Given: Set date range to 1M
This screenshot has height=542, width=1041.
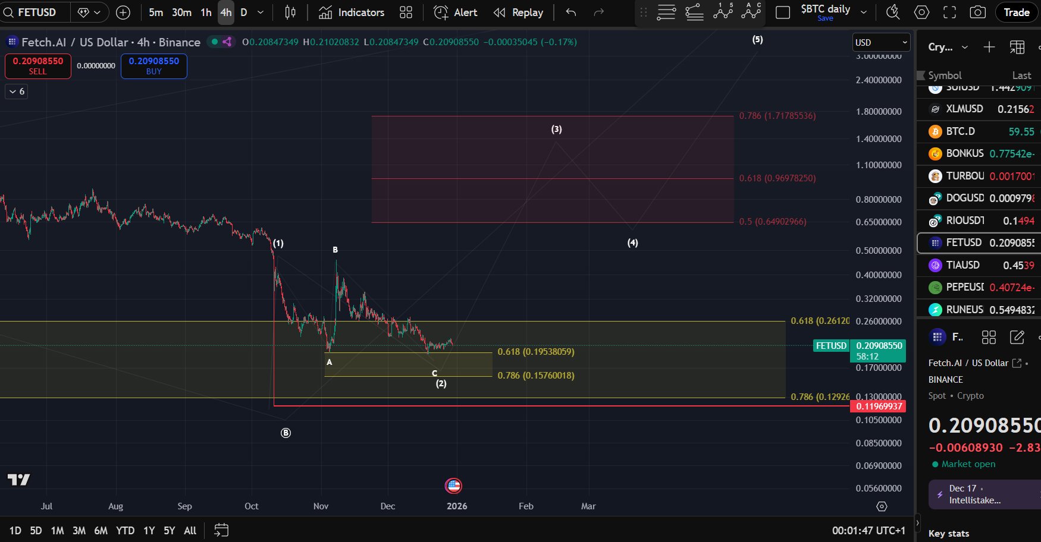Looking at the screenshot, I should (57, 531).
